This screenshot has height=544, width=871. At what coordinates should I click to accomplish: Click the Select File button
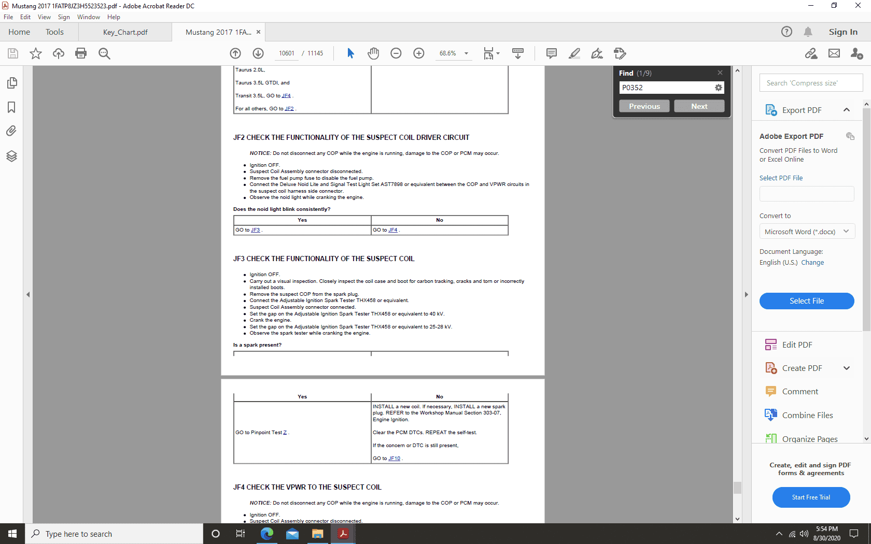click(807, 301)
